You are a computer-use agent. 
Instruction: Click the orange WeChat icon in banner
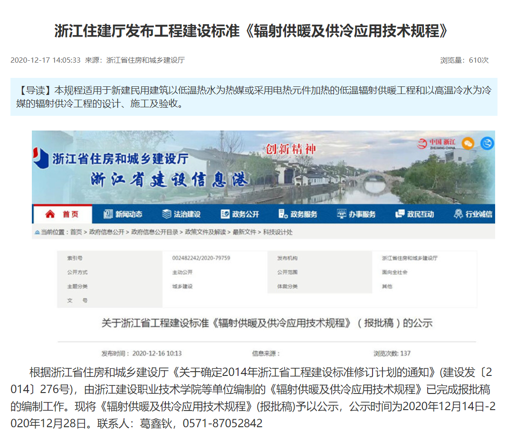tap(468, 143)
